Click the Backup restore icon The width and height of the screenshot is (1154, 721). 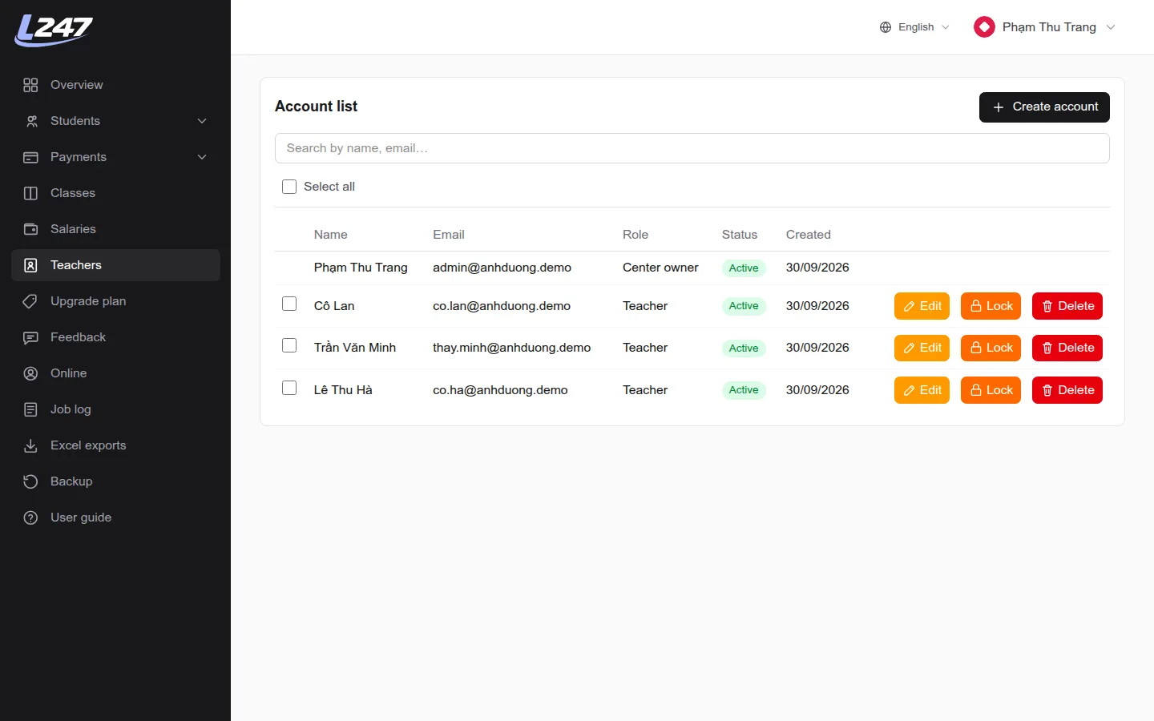click(30, 481)
